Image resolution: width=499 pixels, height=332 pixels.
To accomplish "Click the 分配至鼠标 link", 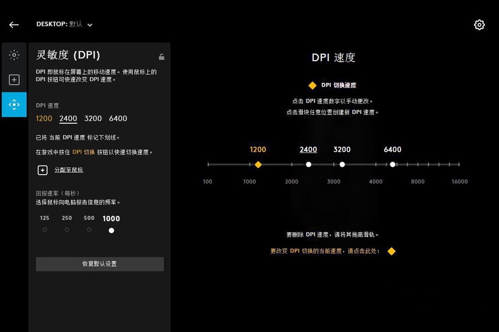I will [69, 170].
